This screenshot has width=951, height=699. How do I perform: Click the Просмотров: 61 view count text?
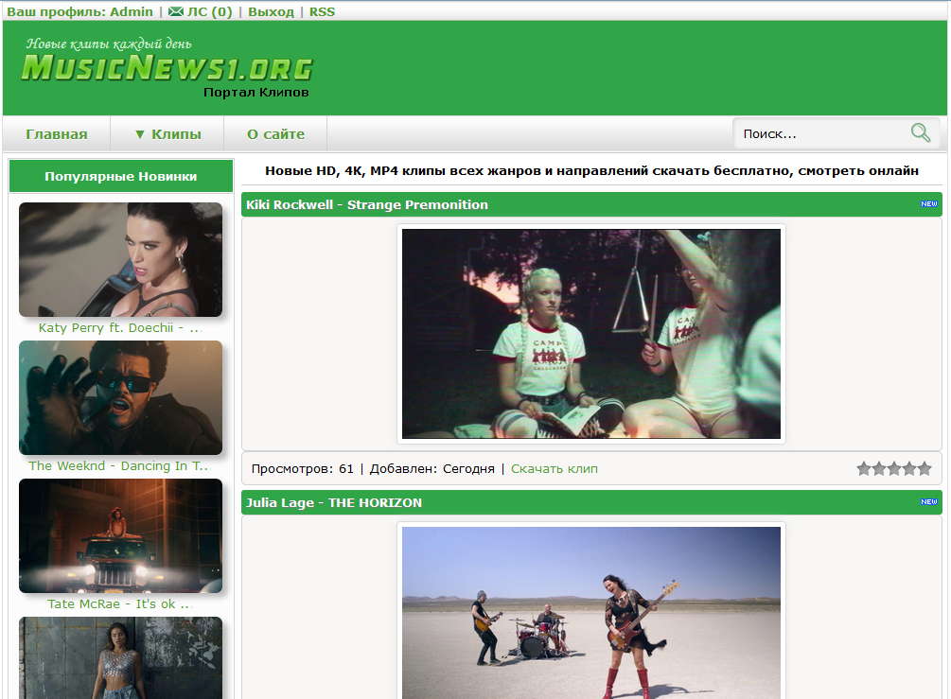pos(302,468)
